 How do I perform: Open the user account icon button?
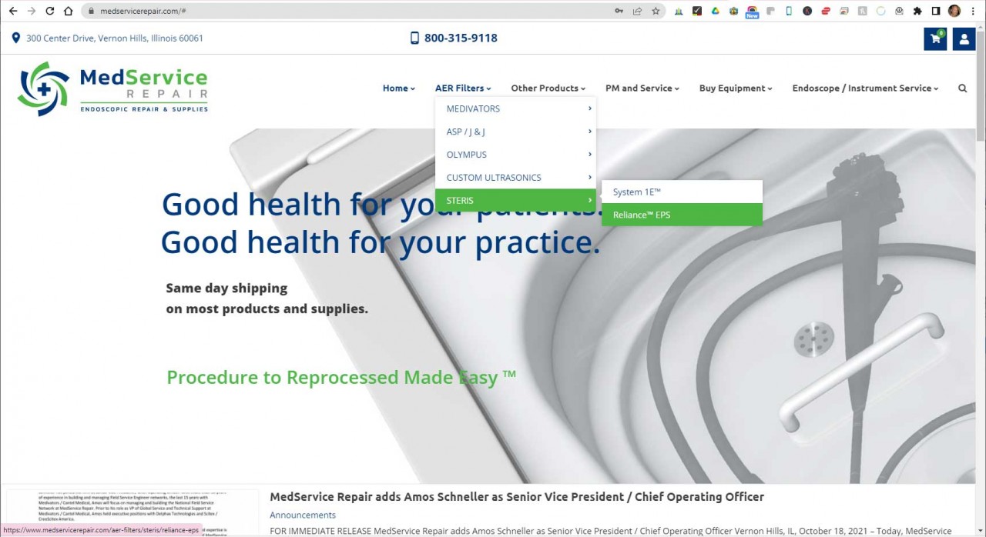point(964,38)
